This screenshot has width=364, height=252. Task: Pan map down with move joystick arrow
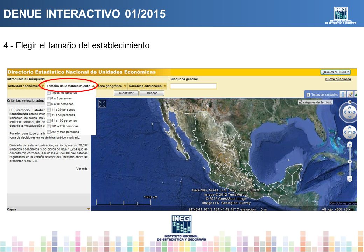tap(350, 137)
